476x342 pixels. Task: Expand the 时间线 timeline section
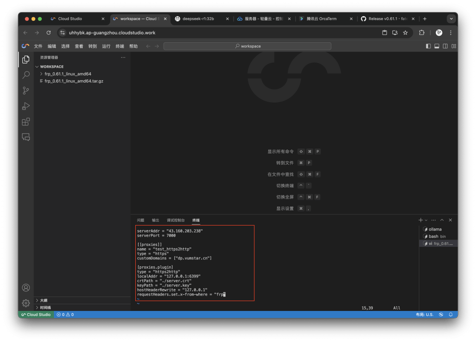click(x=82, y=308)
